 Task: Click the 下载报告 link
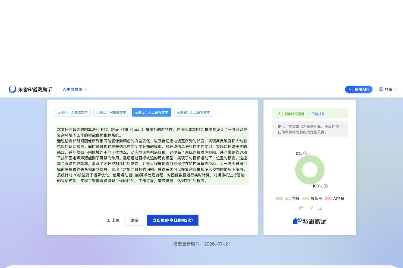tap(316, 114)
